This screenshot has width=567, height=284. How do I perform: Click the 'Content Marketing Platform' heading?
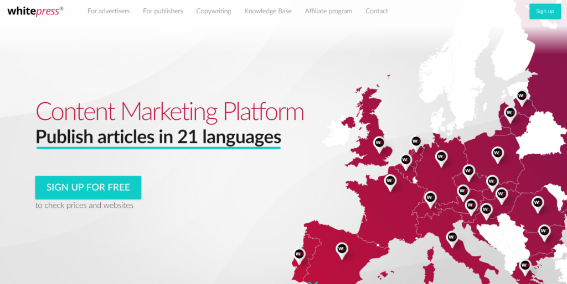pyautogui.click(x=169, y=112)
